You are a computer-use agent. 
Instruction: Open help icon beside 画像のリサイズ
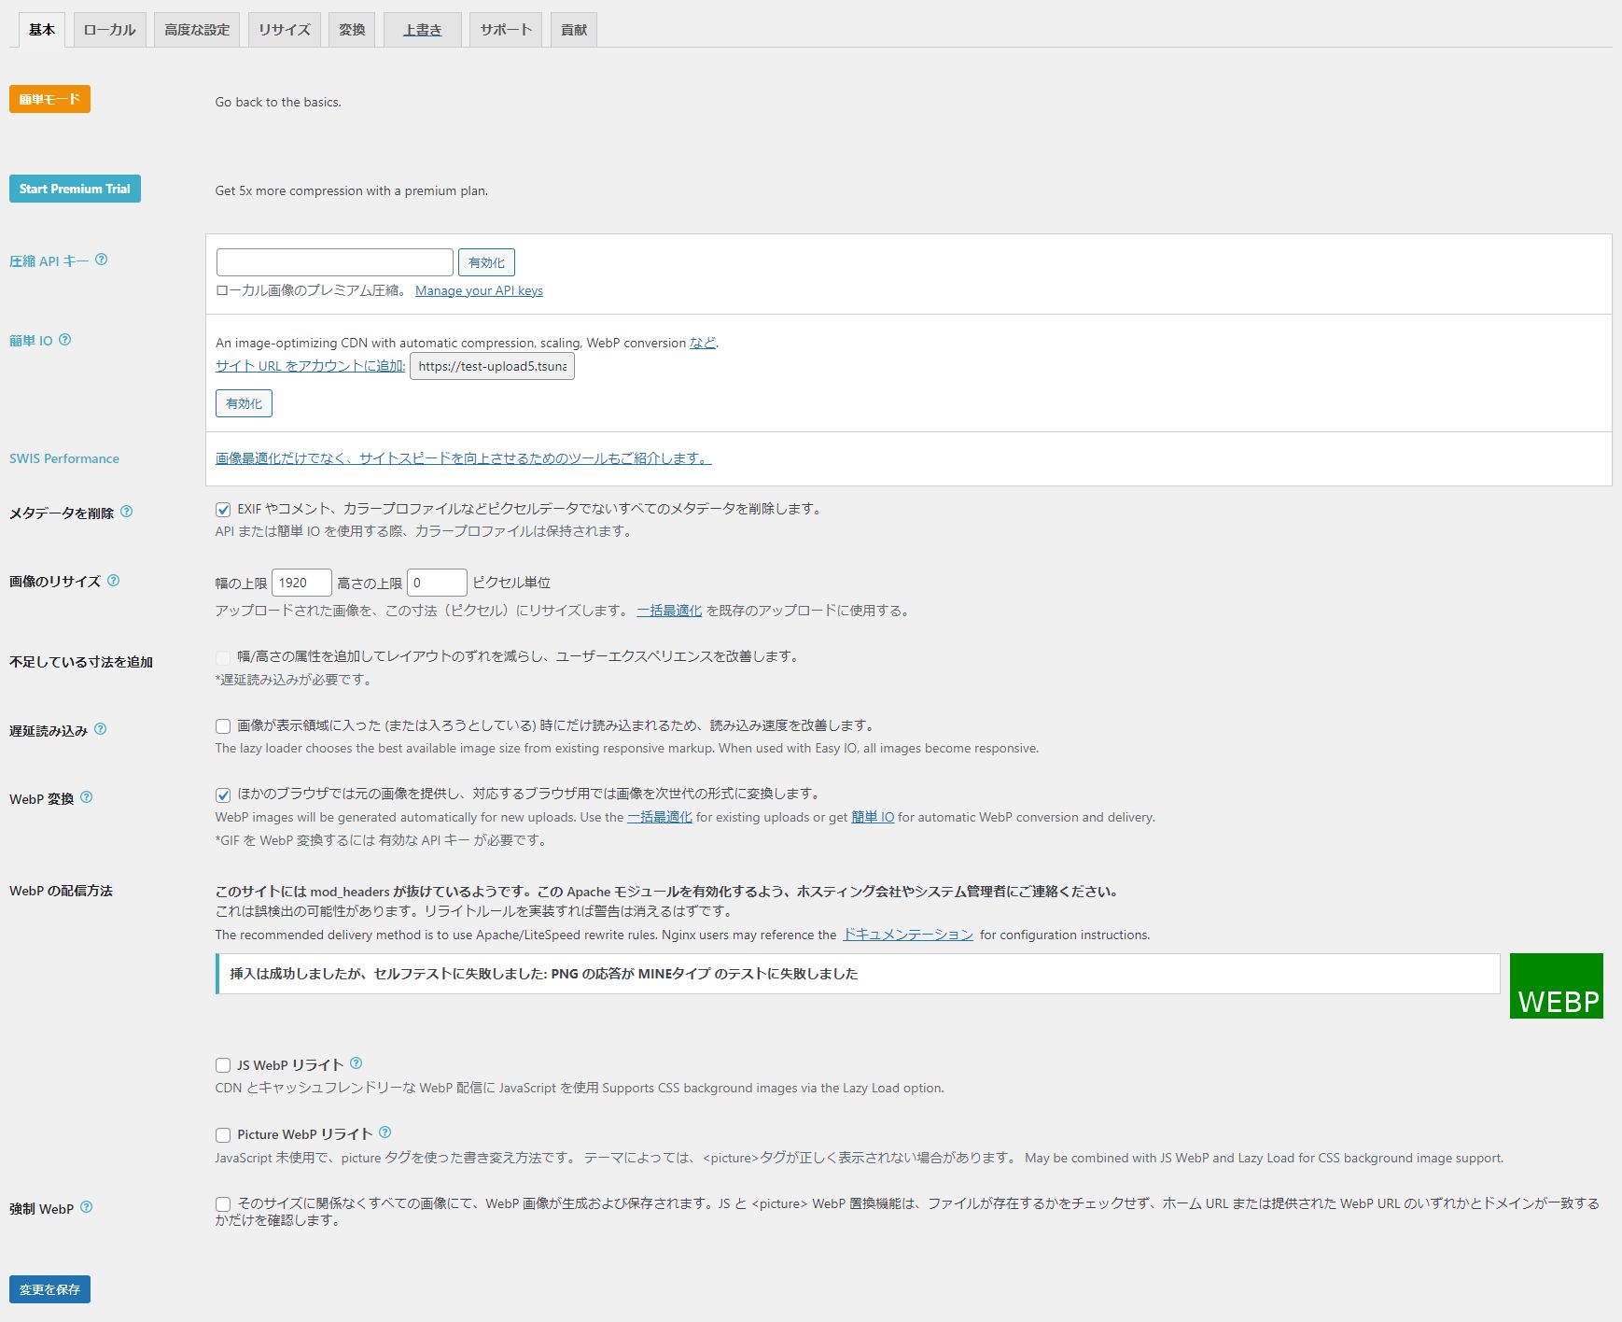[x=114, y=580]
